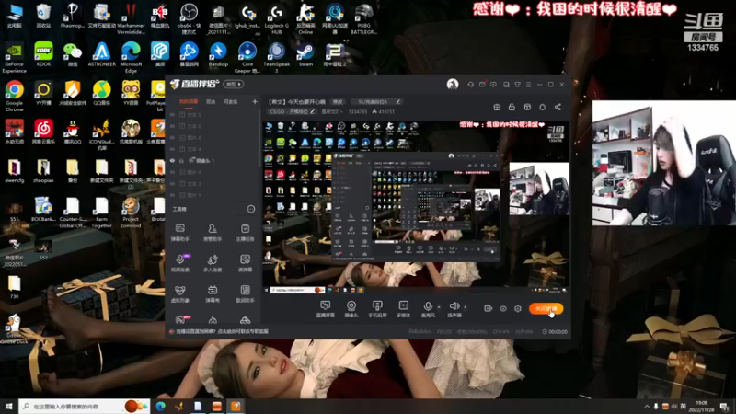Toggle visibility of 文本 5 source
This screenshot has height=414, width=736.
coord(172,114)
